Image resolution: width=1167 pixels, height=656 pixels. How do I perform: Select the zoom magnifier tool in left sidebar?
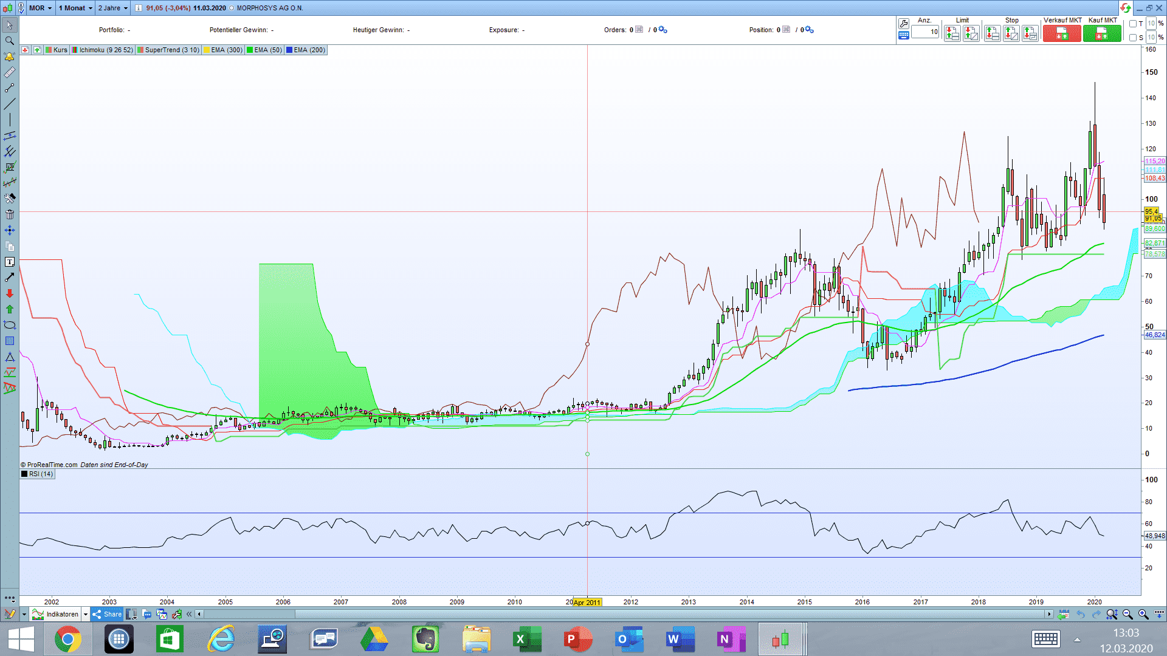pos(10,41)
